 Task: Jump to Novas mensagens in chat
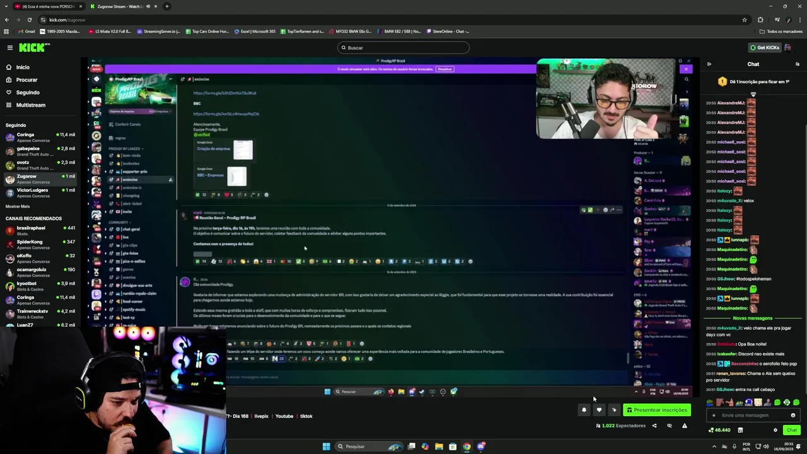tap(753, 318)
